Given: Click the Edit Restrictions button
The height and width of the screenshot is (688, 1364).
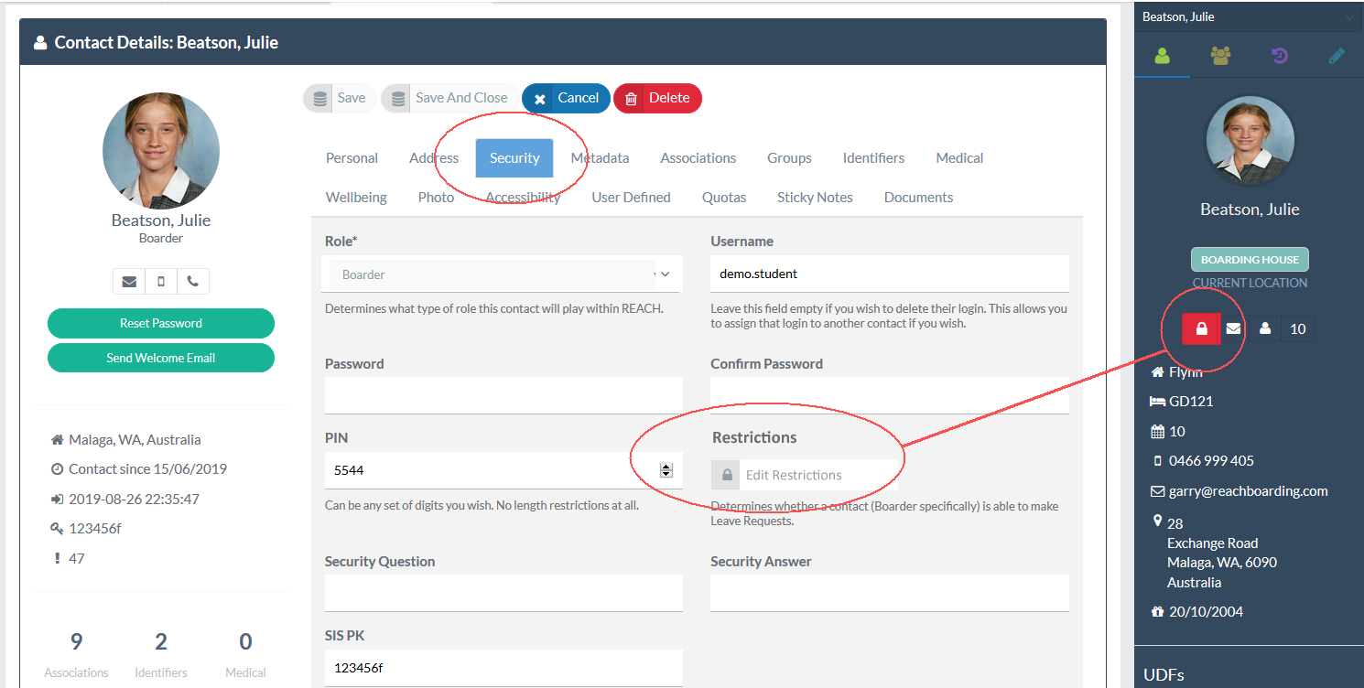Looking at the screenshot, I should click(x=792, y=475).
